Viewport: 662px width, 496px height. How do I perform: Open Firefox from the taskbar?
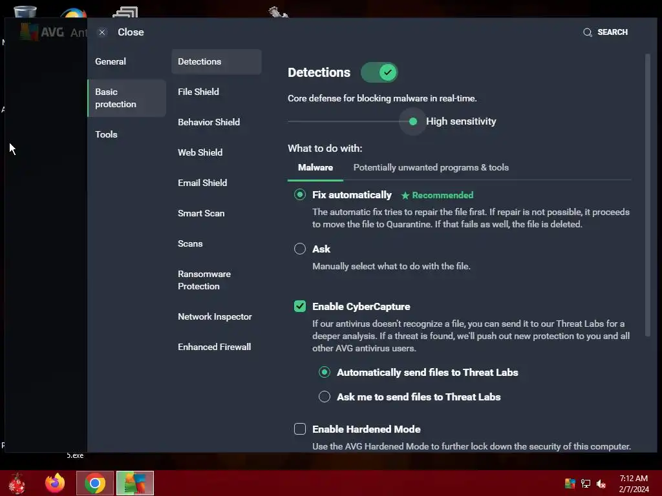pos(55,483)
